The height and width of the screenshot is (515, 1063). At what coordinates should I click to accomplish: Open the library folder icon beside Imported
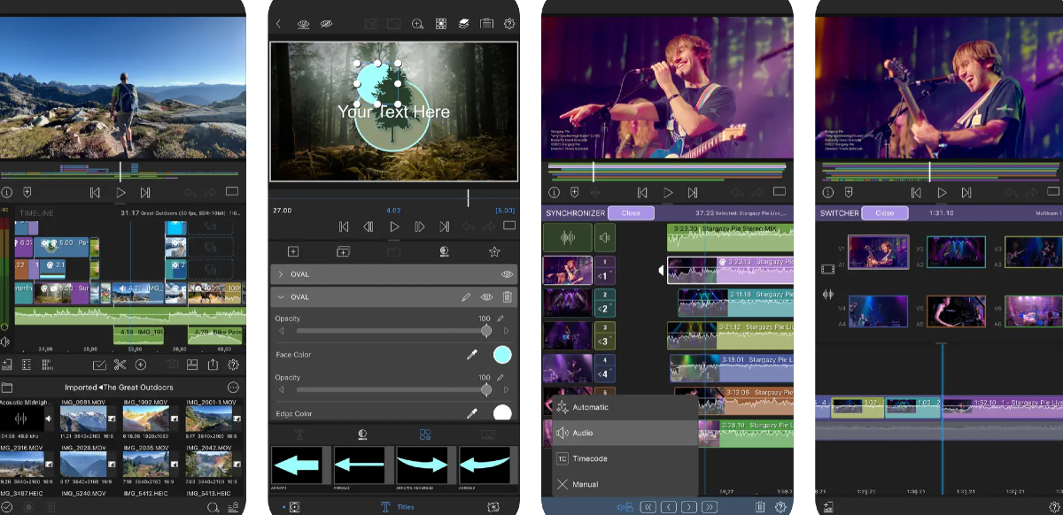click(x=7, y=388)
